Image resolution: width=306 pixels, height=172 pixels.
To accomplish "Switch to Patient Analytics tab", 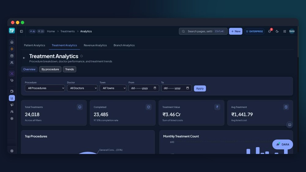I will click(x=35, y=45).
